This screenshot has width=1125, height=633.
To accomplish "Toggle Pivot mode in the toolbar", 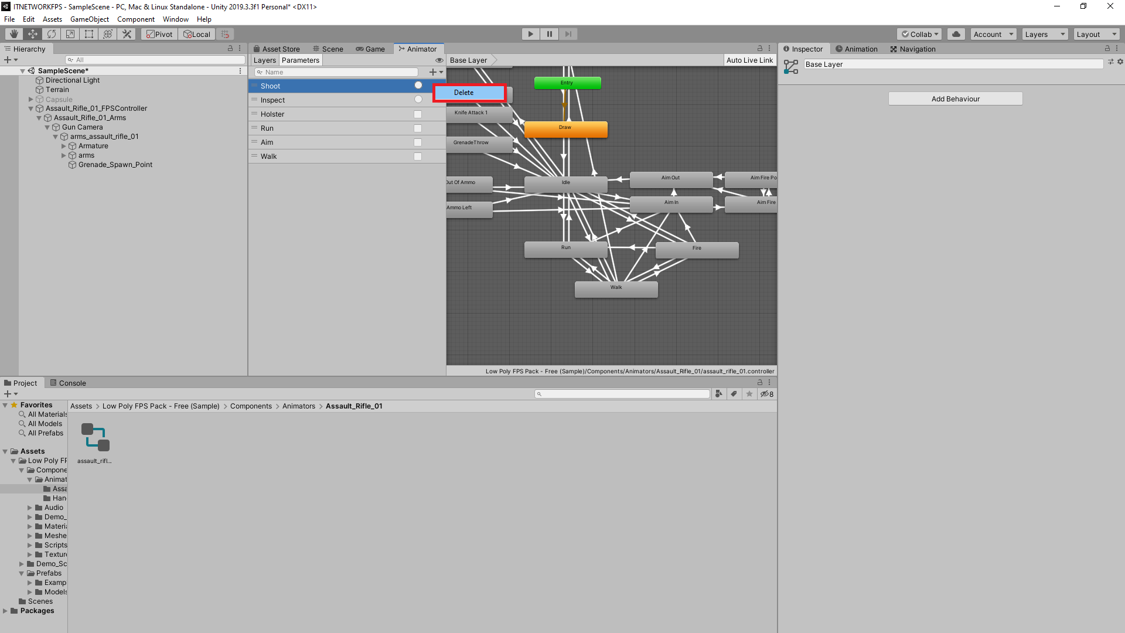I will [159, 34].
